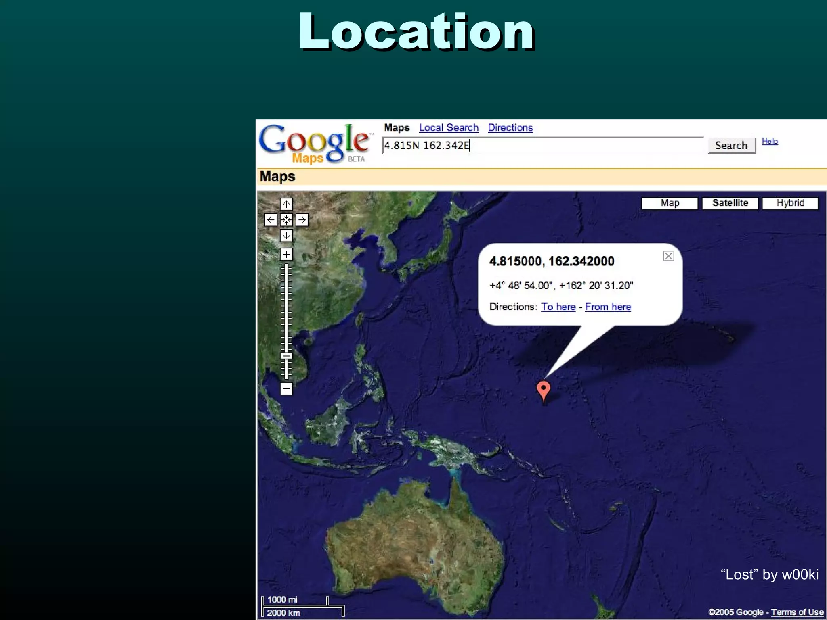Open the Local Search tab

tap(448, 128)
